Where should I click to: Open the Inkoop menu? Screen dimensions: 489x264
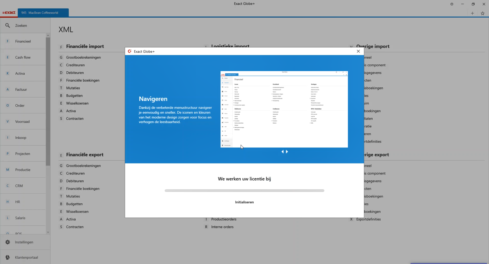[x=23, y=138]
